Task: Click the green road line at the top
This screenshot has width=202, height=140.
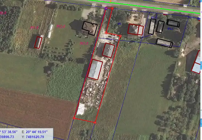Action: tap(154, 7)
